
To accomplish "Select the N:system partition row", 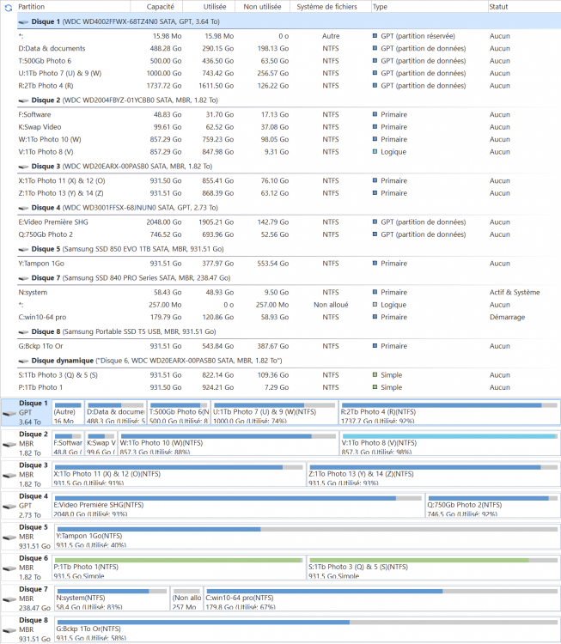I will tap(289, 293).
